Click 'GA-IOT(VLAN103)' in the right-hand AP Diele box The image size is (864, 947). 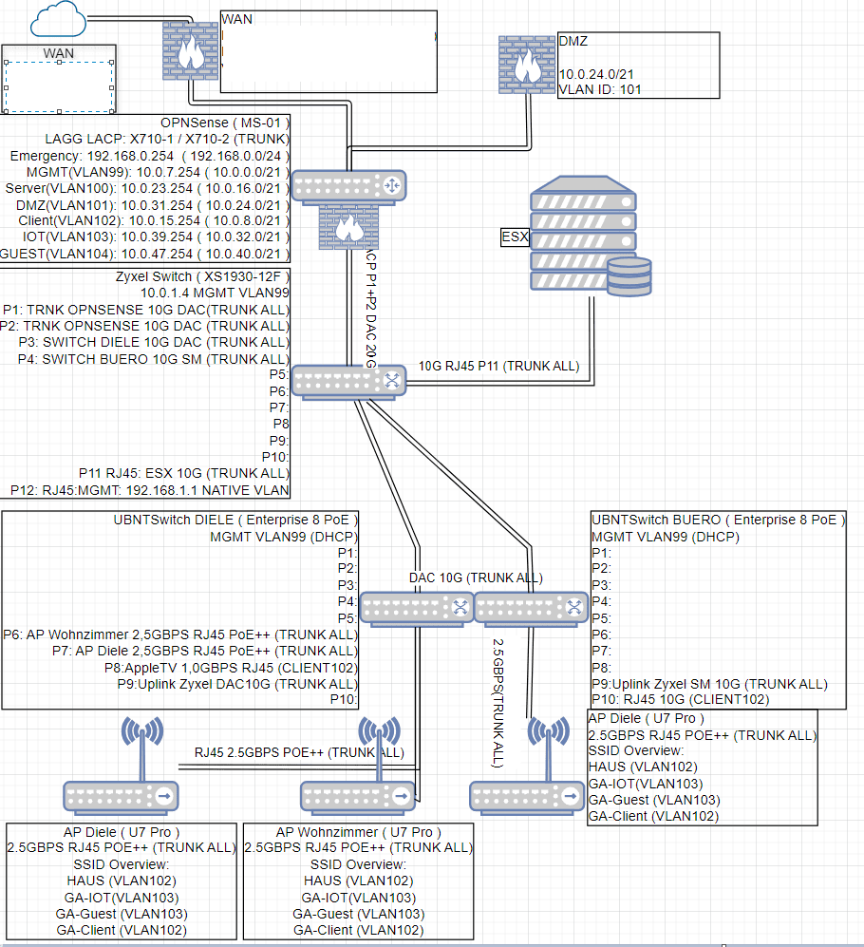point(646,784)
